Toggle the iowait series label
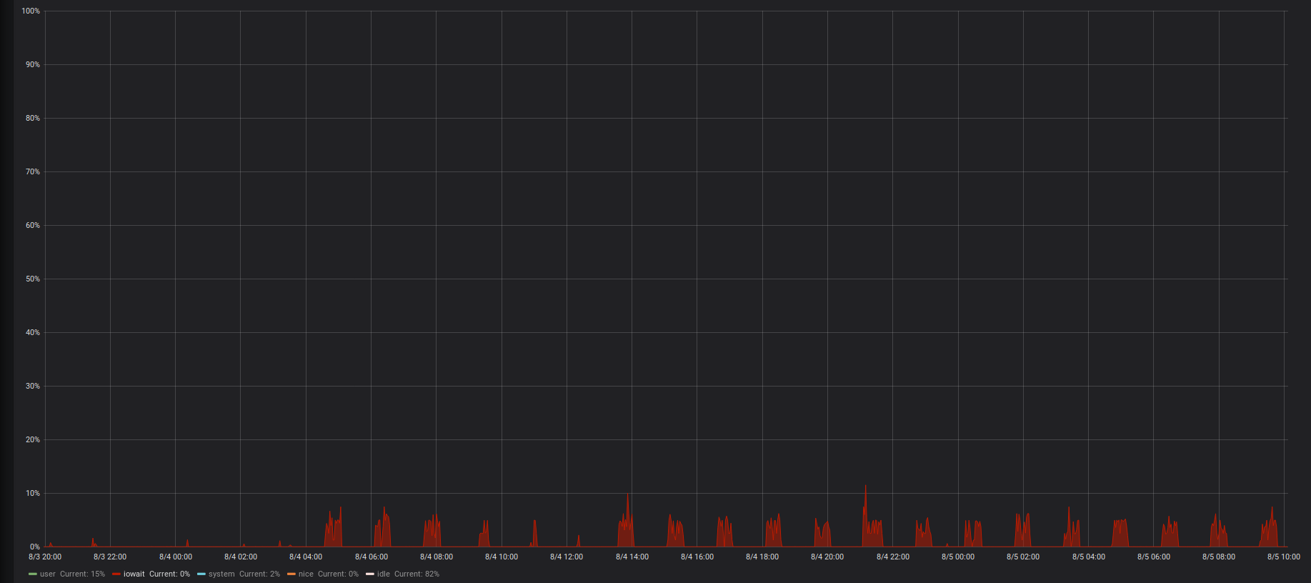 pos(134,574)
